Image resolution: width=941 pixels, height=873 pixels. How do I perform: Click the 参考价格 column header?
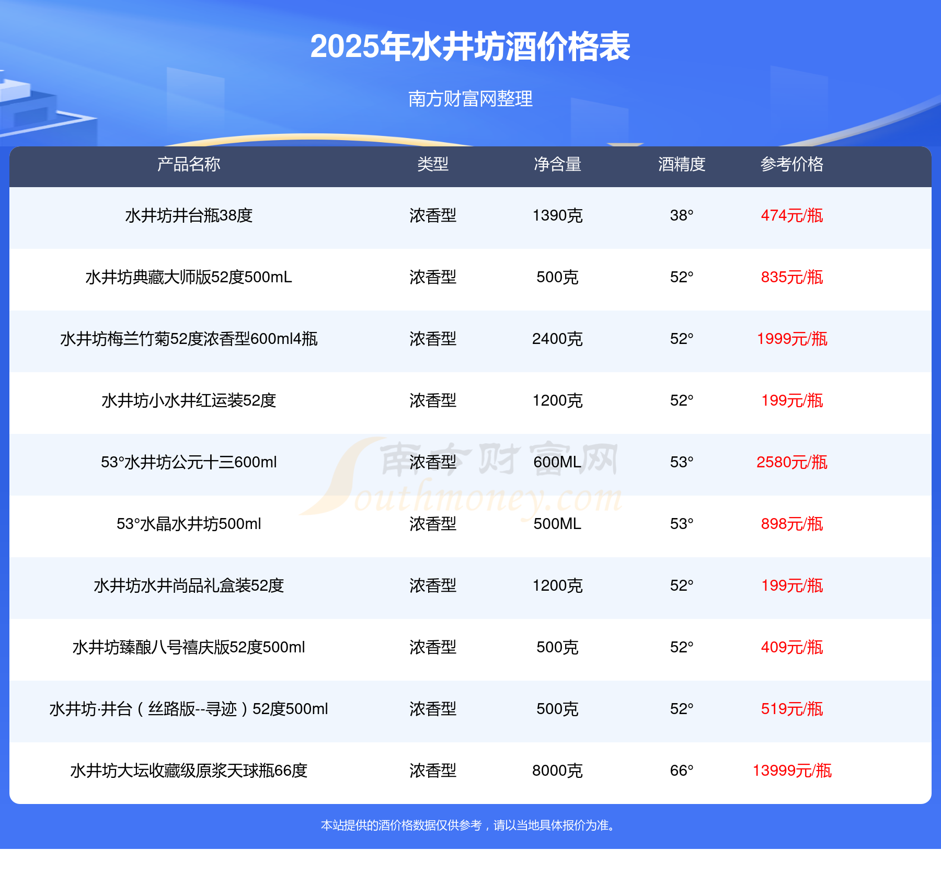pos(792,164)
